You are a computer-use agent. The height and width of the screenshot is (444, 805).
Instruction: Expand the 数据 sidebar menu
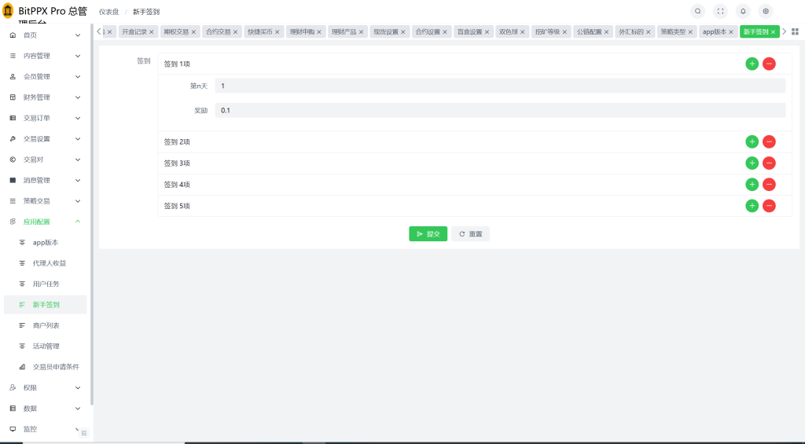coord(45,409)
